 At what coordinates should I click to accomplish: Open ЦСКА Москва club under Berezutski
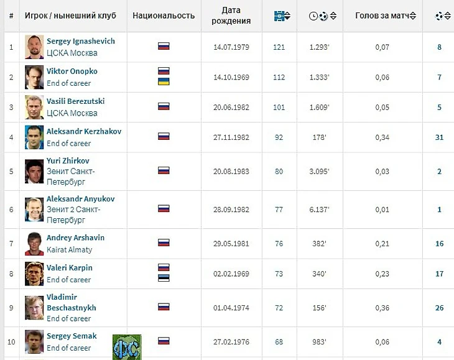point(72,113)
